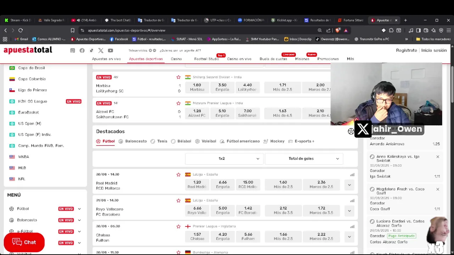Favorite the Chelsea vs Fulham star
This screenshot has width=454, height=255.
178,226
